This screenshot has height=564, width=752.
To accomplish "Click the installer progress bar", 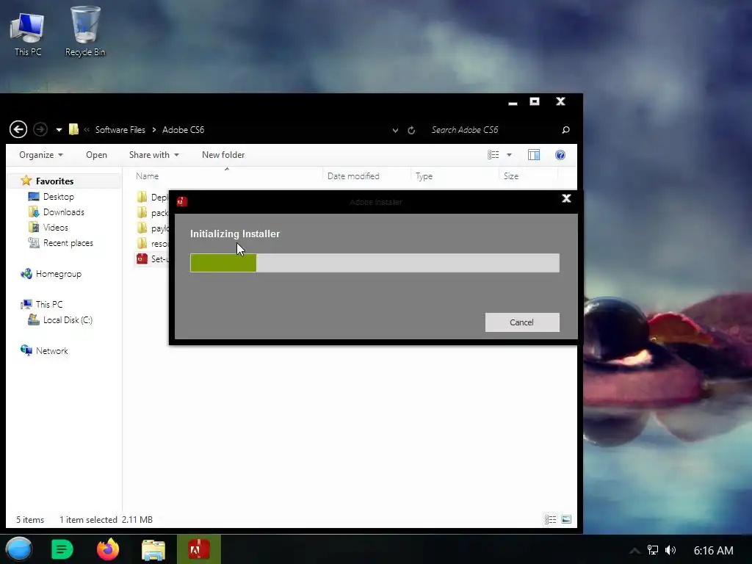I will point(375,263).
